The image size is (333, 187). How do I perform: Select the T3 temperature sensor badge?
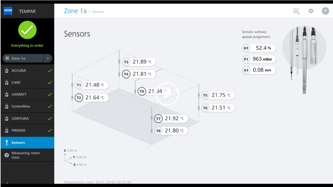point(126,62)
